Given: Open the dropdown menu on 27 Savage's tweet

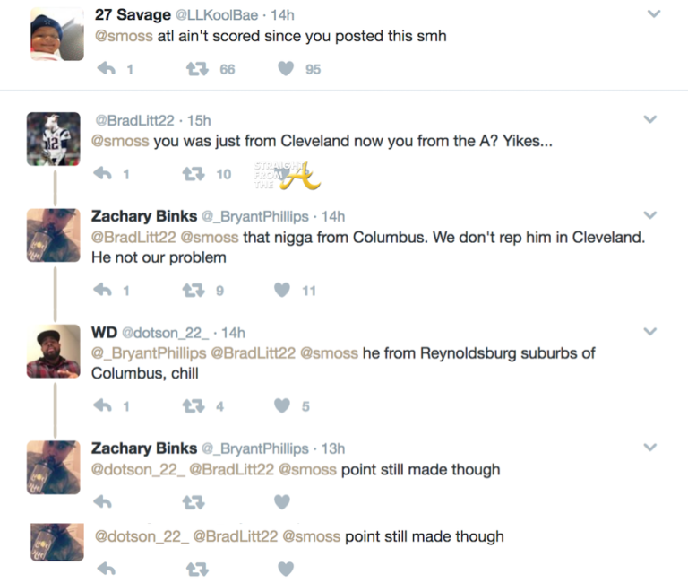Looking at the screenshot, I should [x=653, y=14].
